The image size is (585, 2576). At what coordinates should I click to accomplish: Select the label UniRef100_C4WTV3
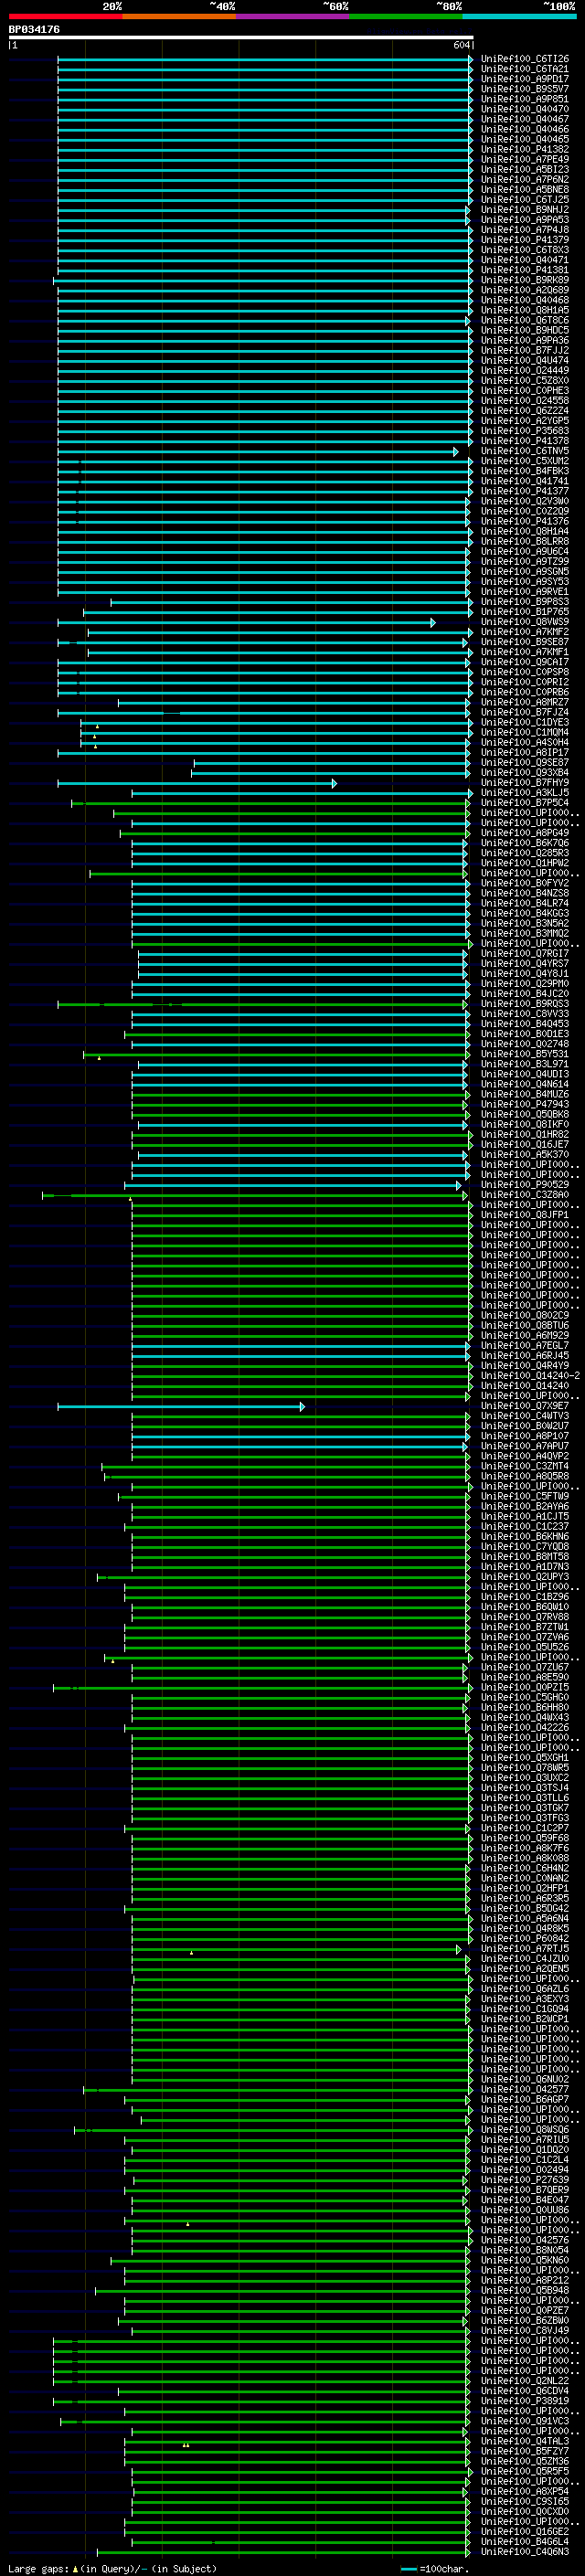pyautogui.click(x=525, y=1416)
